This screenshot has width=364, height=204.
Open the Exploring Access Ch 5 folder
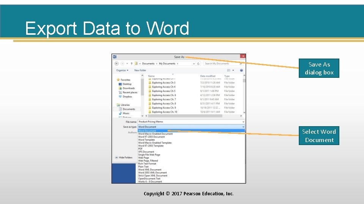pyautogui.click(x=162, y=91)
